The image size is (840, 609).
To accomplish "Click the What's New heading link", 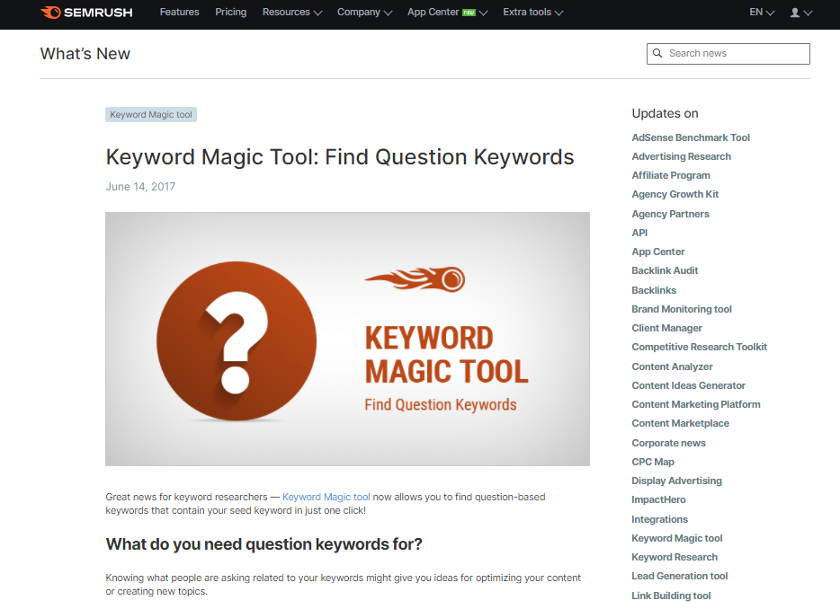I will 85,54.
